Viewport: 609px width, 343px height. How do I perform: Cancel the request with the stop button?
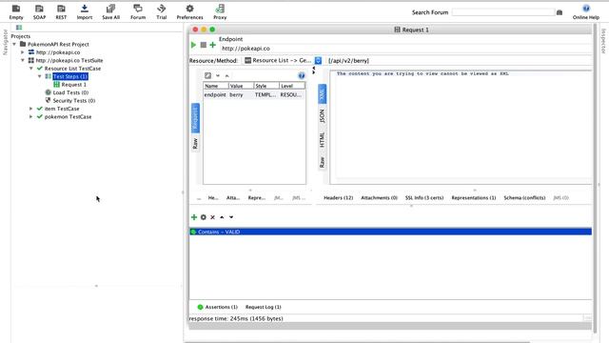point(203,45)
